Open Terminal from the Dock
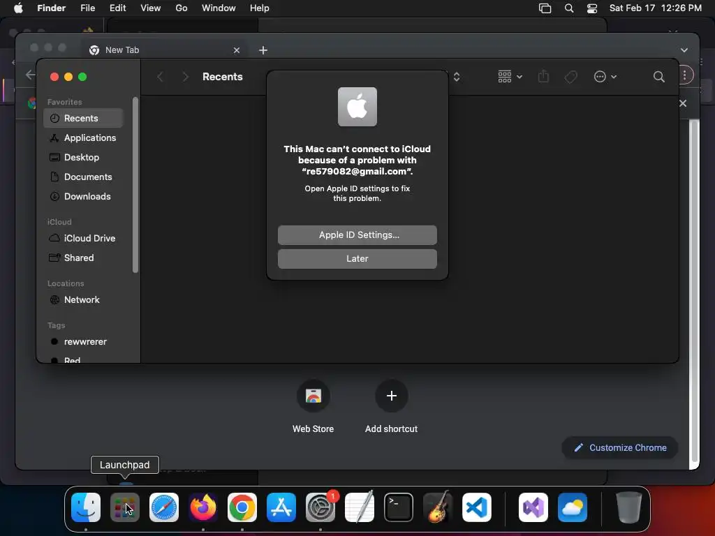The width and height of the screenshot is (715, 536). coord(399,507)
